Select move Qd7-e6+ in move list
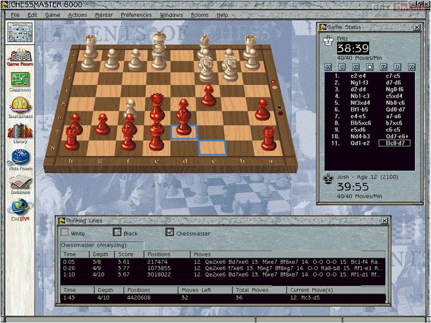The height and width of the screenshot is (323, 431). 397,136
